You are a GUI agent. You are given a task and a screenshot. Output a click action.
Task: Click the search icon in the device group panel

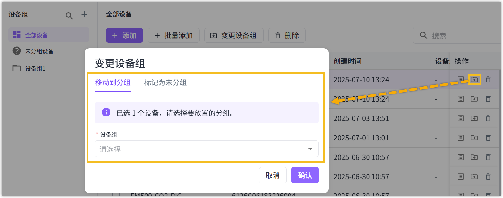pos(69,16)
